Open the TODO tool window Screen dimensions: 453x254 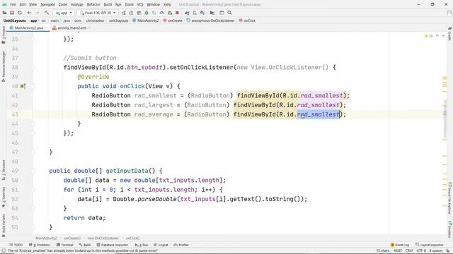(16, 245)
